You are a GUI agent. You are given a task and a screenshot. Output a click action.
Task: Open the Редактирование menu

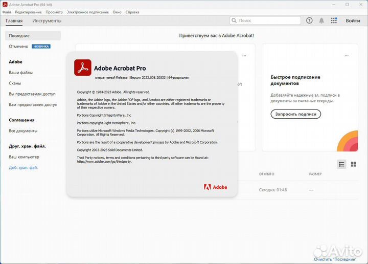coord(28,12)
